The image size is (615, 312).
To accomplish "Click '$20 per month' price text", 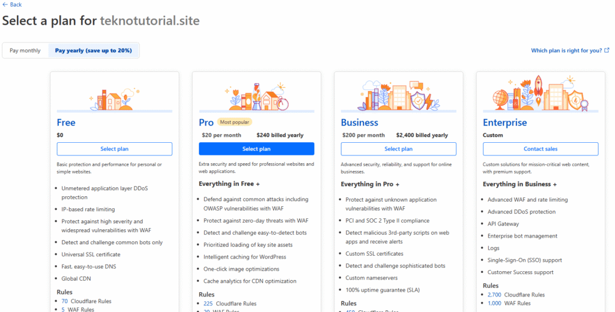I will coord(222,135).
